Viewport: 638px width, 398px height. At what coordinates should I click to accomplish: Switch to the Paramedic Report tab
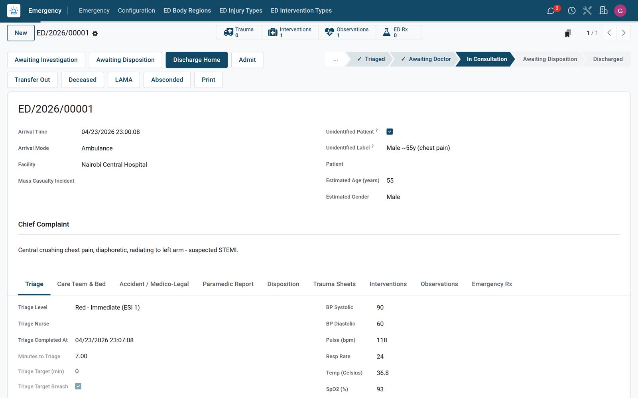point(228,284)
